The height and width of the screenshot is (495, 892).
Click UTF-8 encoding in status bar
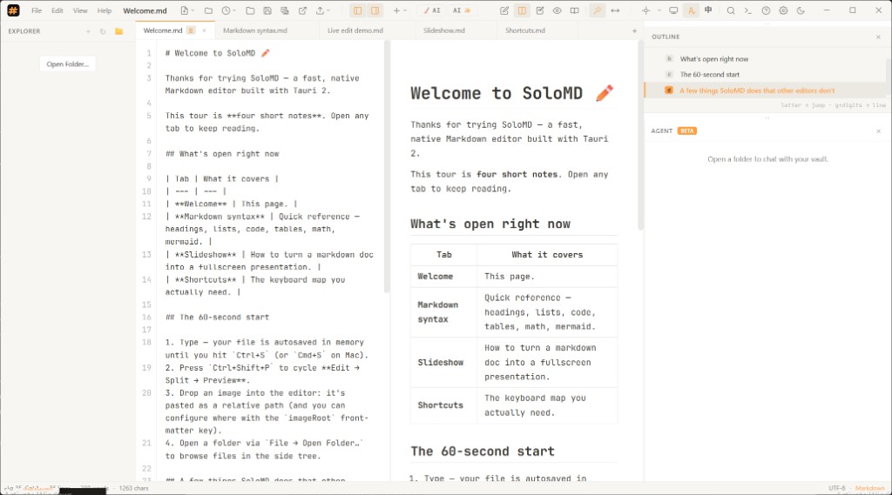pos(837,488)
